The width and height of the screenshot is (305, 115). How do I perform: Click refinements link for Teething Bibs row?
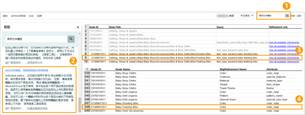(284, 61)
